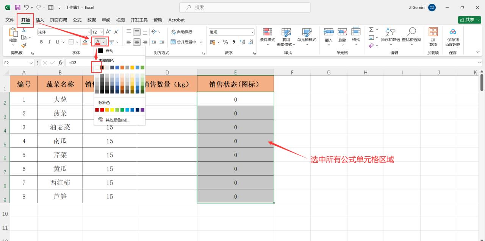Open 单元格样式 cell styles
The height and width of the screenshot is (241, 485).
pos(307,37)
